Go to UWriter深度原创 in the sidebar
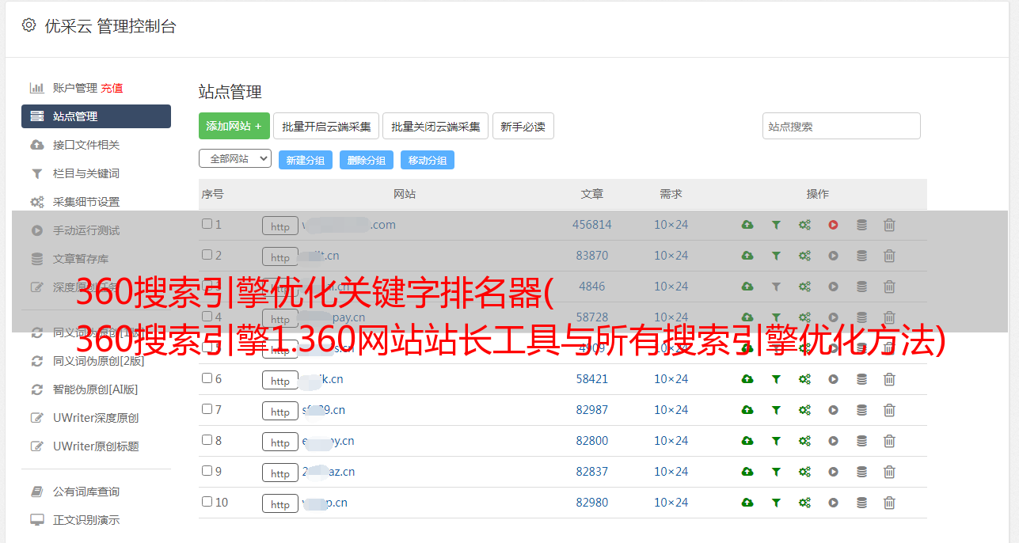Screen dimensions: 1019x543 (x=96, y=418)
